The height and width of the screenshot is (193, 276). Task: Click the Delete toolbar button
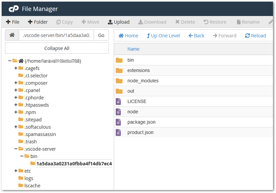185,22
